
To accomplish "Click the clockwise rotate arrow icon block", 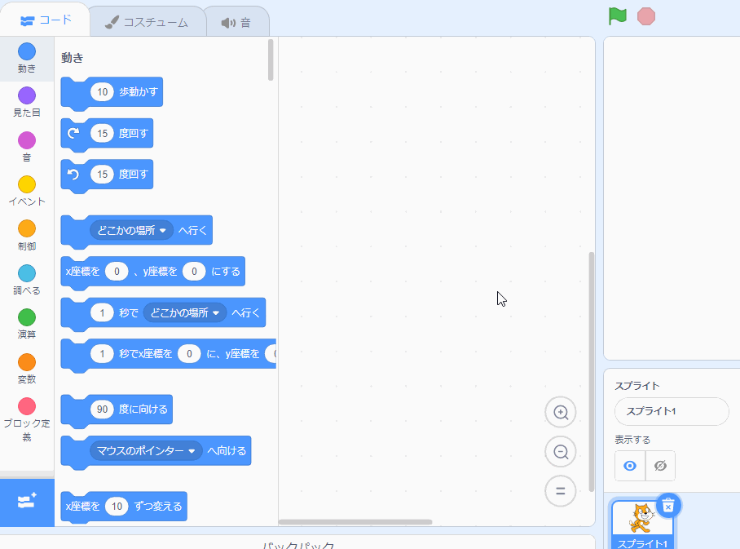I will tap(73, 133).
